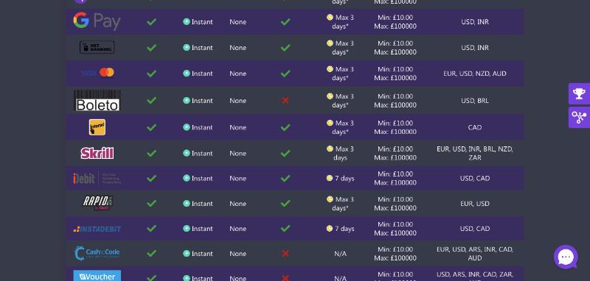Click the clock icon beside iDebit 7 days
Viewport: 590px width, 281px height.
pos(330,178)
